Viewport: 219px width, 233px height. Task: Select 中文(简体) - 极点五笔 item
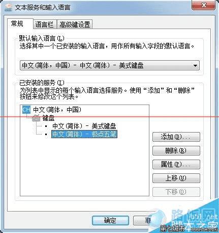(84, 134)
